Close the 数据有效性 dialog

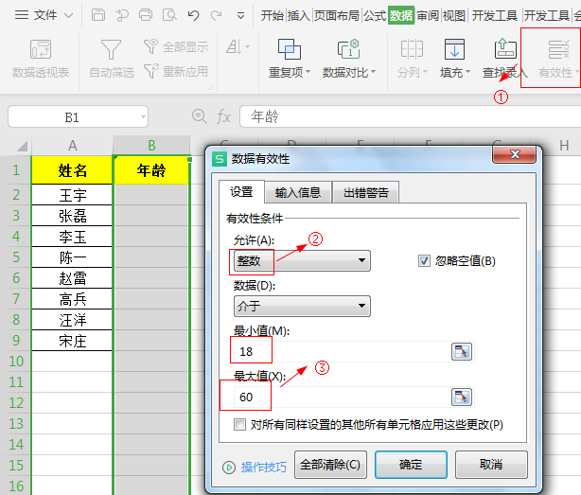pyautogui.click(x=515, y=154)
